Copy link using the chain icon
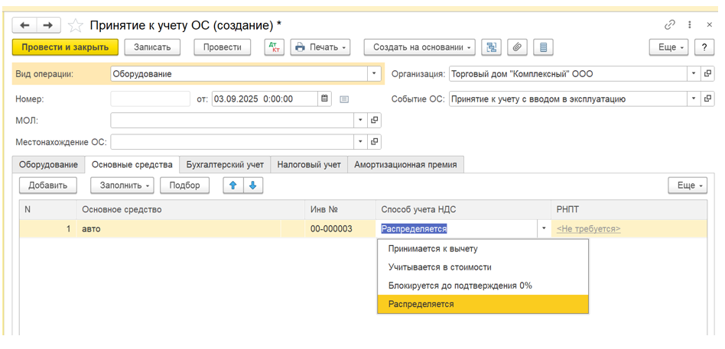 click(670, 25)
